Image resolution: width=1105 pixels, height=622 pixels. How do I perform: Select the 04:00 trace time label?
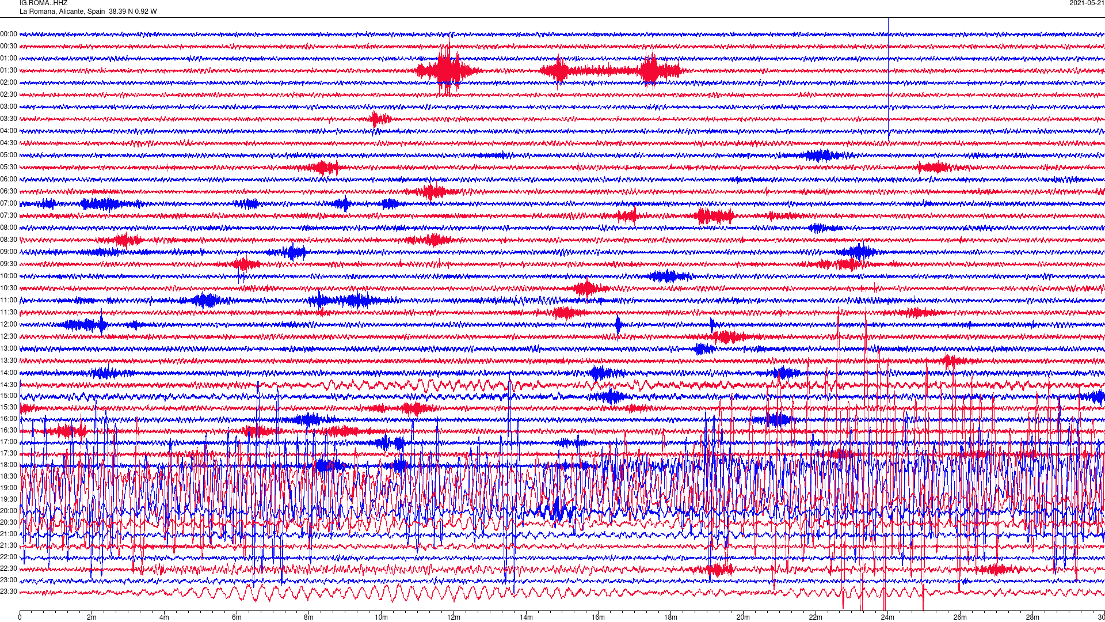(9, 131)
